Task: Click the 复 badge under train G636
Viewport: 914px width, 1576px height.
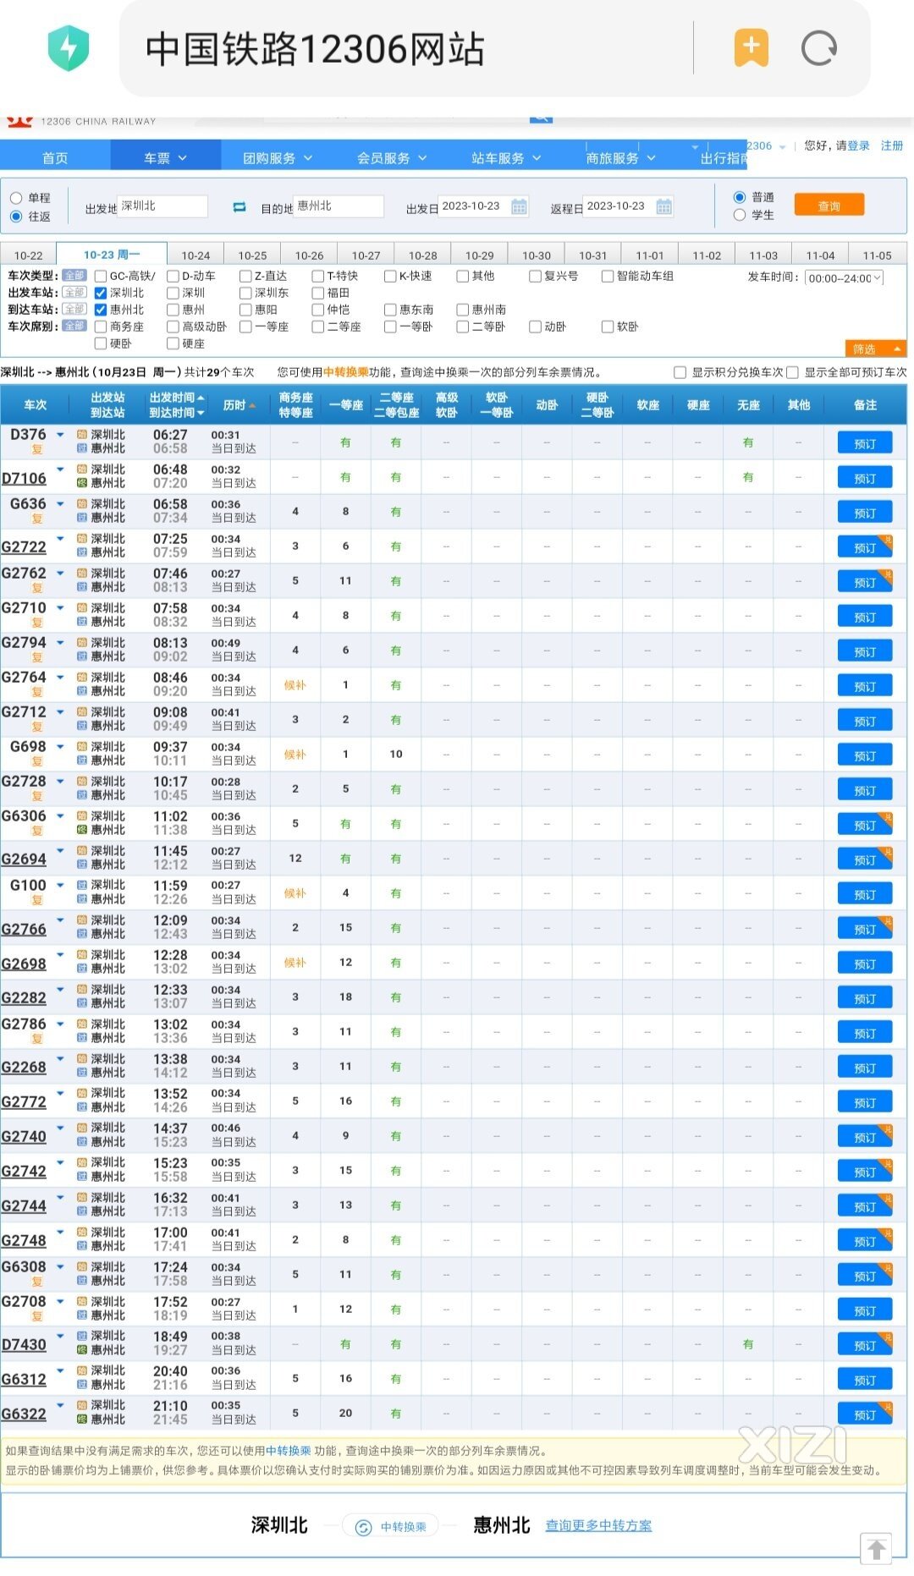Action: click(x=37, y=519)
